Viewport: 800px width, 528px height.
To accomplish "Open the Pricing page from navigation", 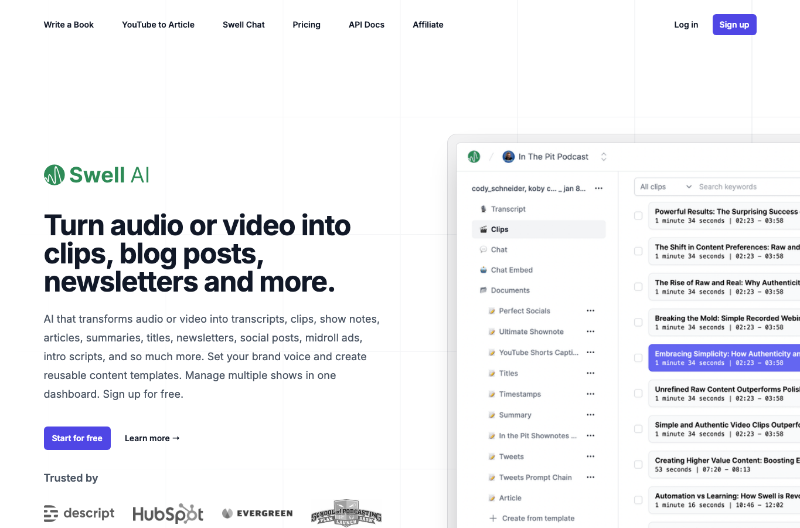I will point(307,25).
